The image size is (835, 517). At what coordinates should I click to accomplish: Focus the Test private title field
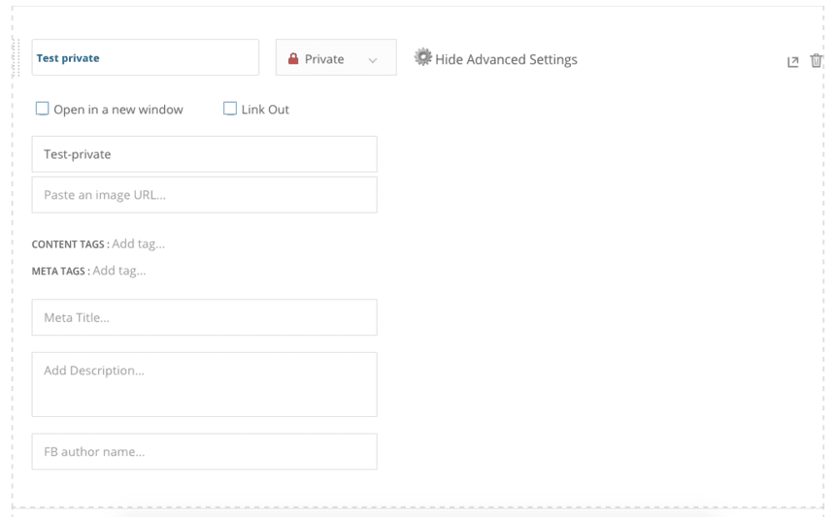click(x=146, y=58)
